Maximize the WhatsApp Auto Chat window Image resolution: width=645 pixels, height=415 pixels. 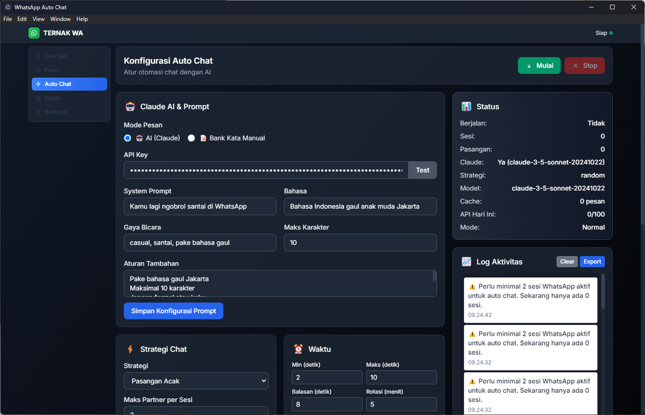[x=612, y=7]
